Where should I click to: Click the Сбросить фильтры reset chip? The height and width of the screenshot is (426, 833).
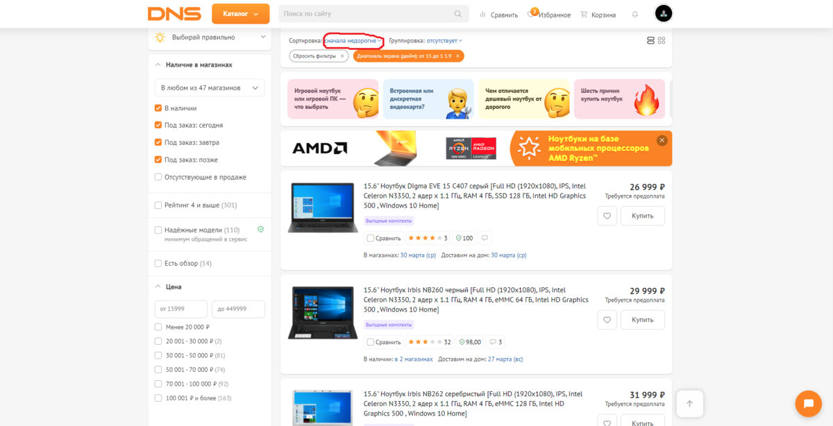[x=319, y=56]
